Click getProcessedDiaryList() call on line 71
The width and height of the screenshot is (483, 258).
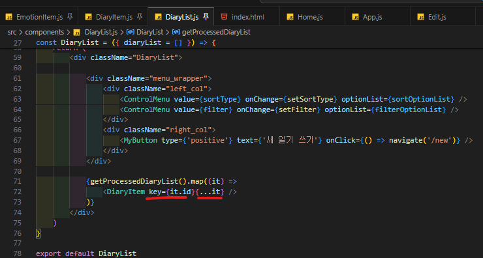138,181
